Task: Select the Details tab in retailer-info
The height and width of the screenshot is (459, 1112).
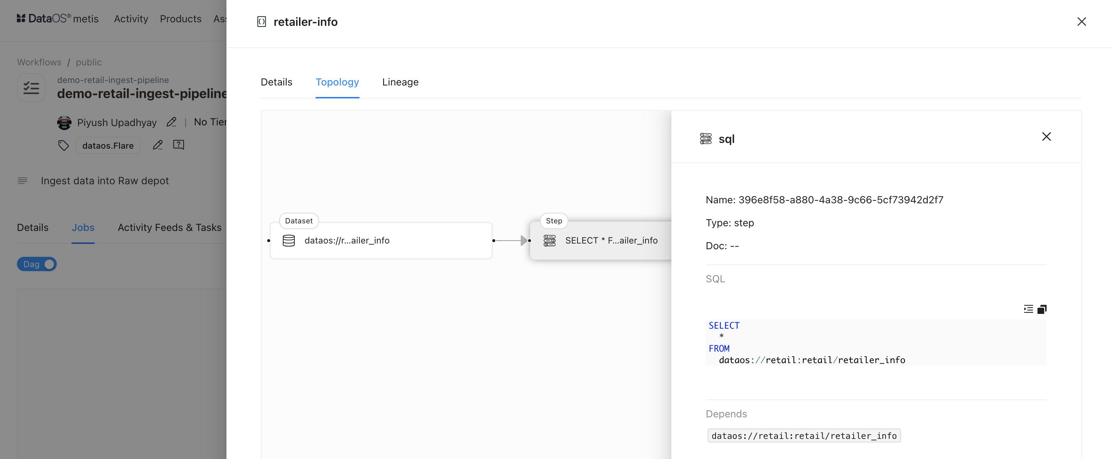Action: click(x=276, y=82)
